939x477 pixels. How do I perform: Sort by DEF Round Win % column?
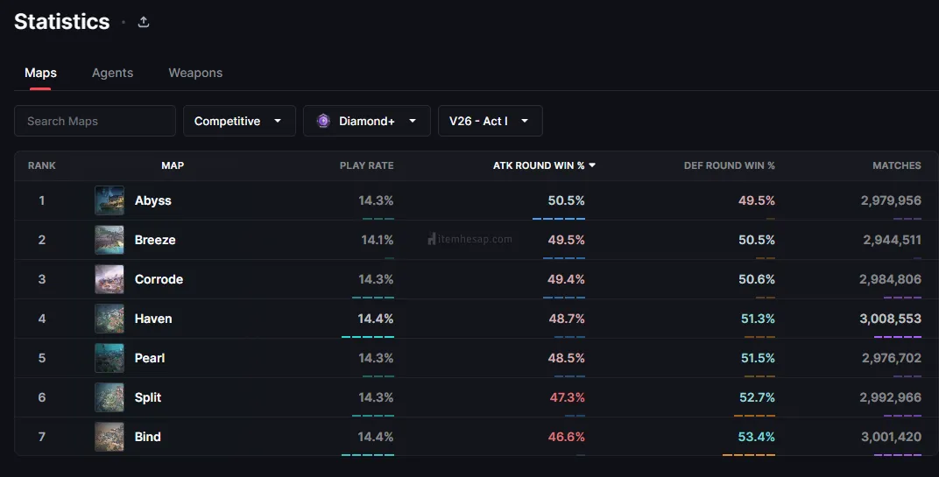[x=729, y=165]
